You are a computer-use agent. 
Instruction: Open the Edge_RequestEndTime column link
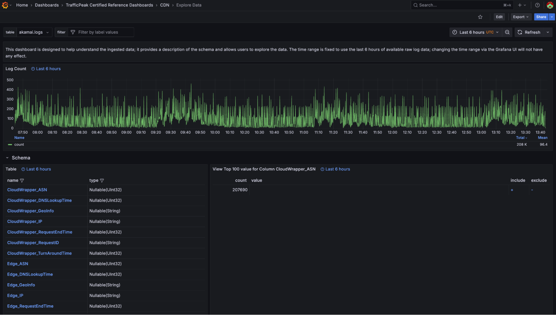30,306
